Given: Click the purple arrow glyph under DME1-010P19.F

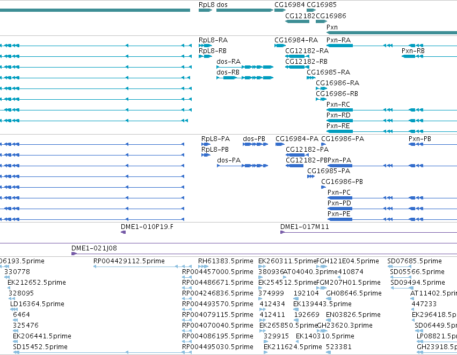Looking at the screenshot, I should (x=124, y=232).
